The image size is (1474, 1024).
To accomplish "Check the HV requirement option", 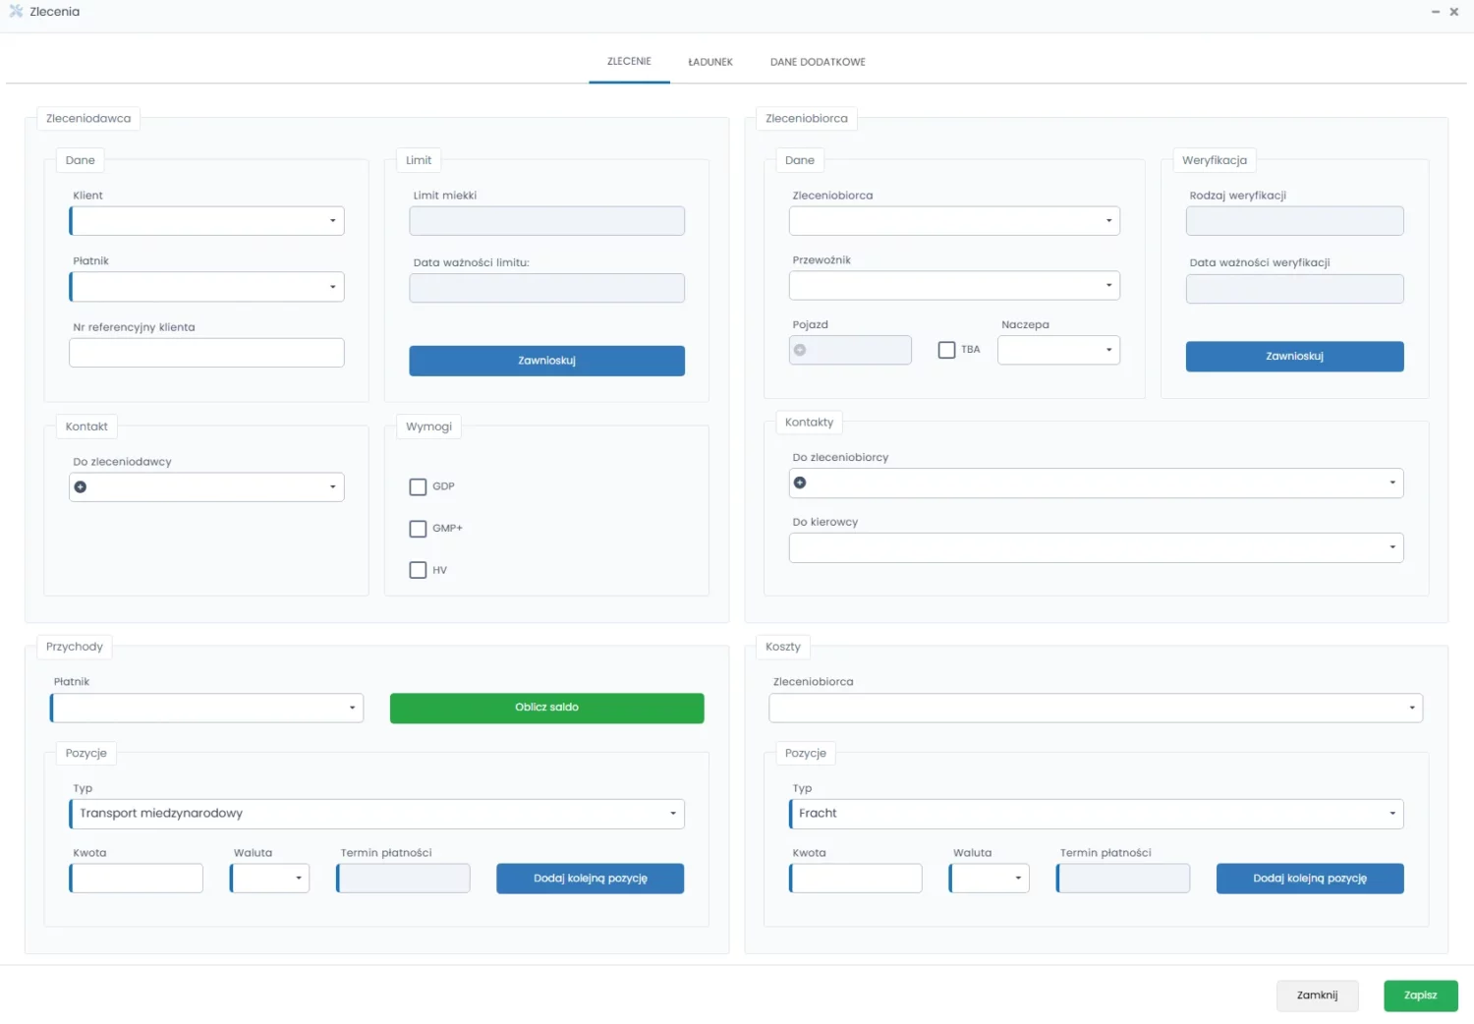I will [418, 570].
